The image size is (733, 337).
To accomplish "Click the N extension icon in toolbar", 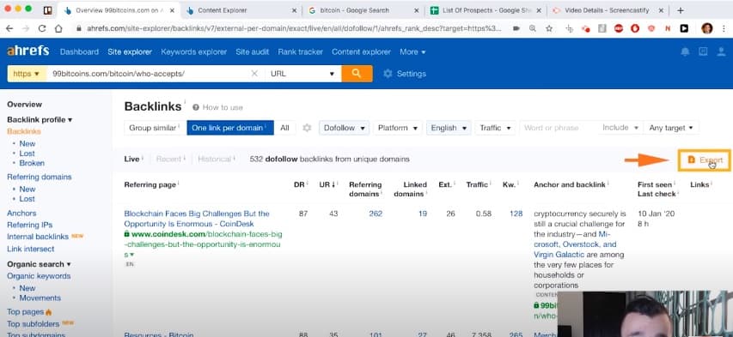I will click(x=668, y=28).
